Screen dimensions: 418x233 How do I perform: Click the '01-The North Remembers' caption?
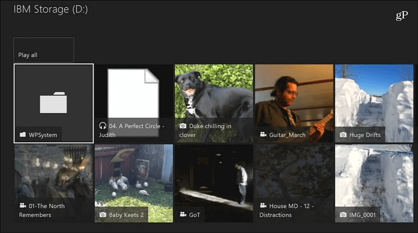pos(42,211)
